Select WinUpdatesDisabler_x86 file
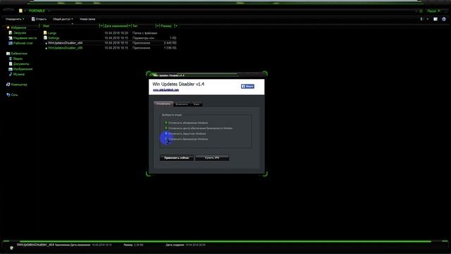451x254 pixels. click(x=64, y=48)
